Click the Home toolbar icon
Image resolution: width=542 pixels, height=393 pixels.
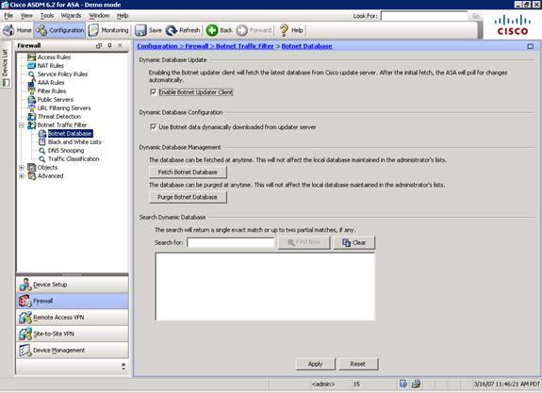click(9, 30)
